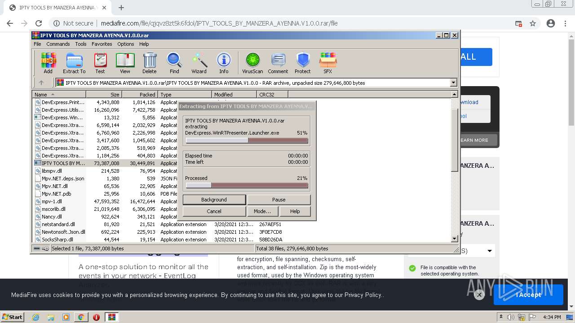Viewport: 575px width, 323px height.
Task: Click file list vertical scrollbar down arrow
Action: [x=454, y=239]
